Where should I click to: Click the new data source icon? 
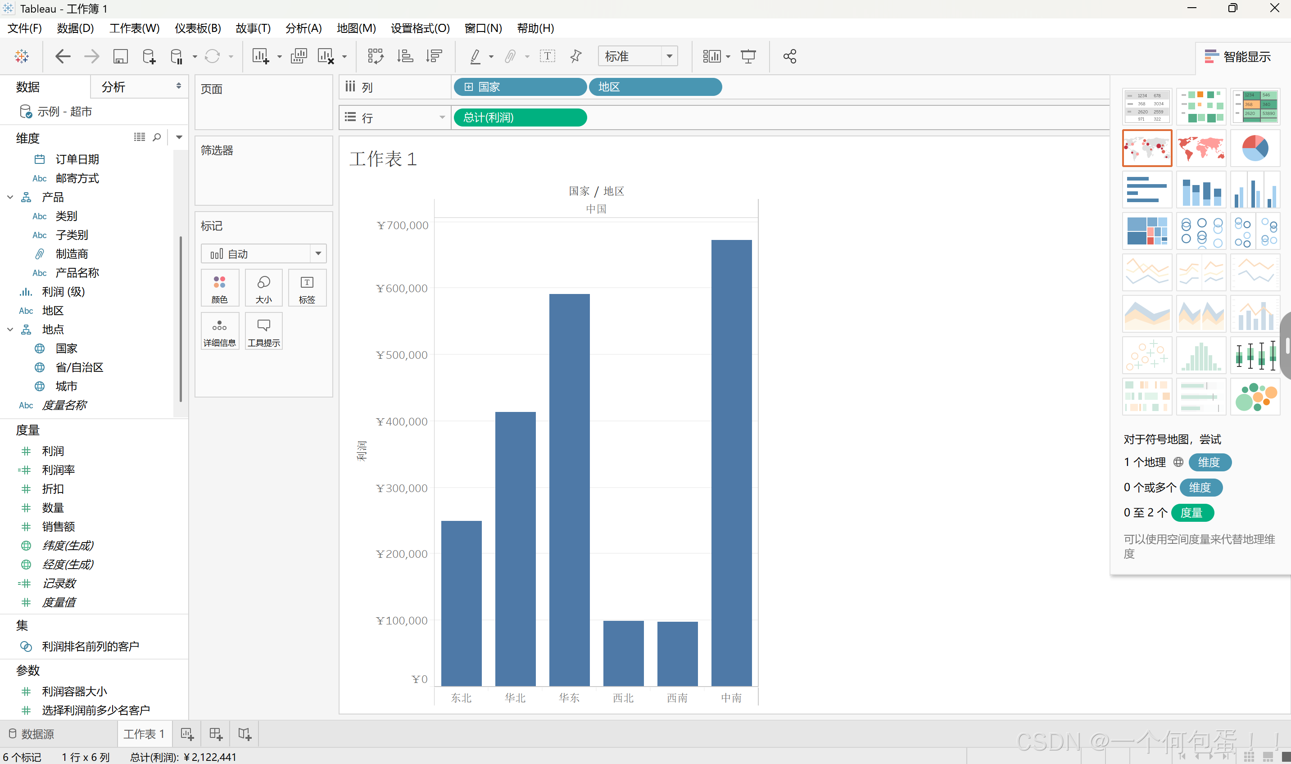pyautogui.click(x=149, y=56)
